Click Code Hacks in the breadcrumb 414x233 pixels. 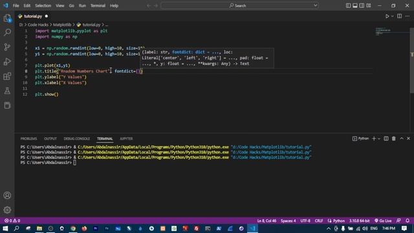coord(38,25)
